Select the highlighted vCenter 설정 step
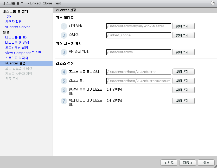Viewport: 217px width, 168px height. (x=26, y=63)
